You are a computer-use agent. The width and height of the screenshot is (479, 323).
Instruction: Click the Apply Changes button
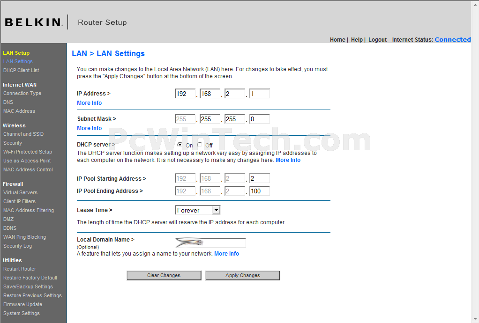pos(243,275)
